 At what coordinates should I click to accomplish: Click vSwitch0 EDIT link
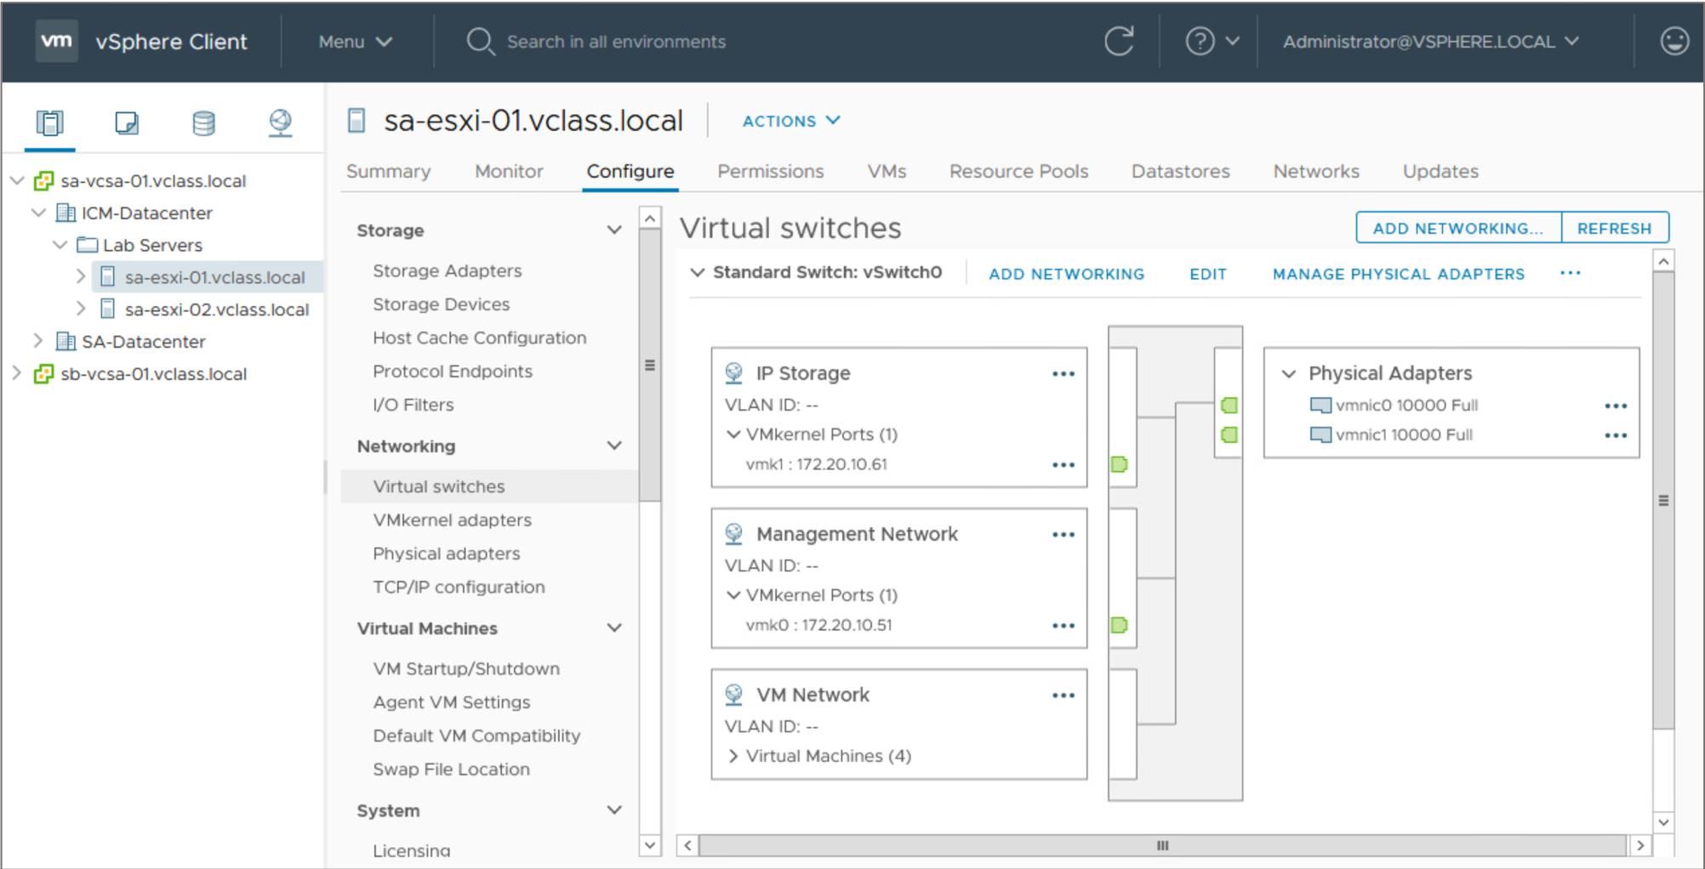point(1207,274)
